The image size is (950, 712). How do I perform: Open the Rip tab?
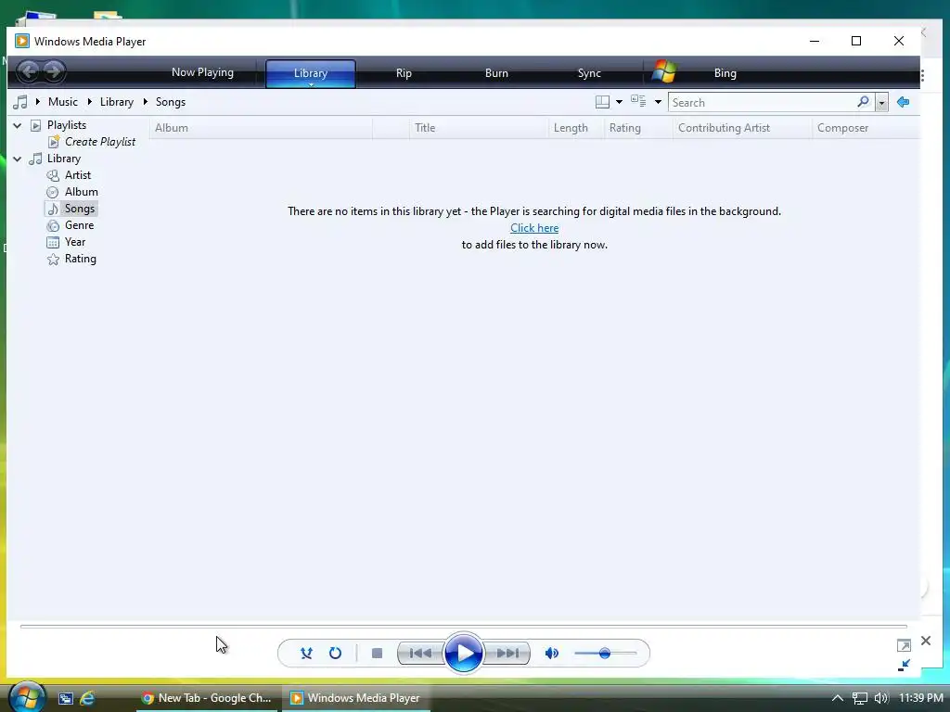[404, 73]
